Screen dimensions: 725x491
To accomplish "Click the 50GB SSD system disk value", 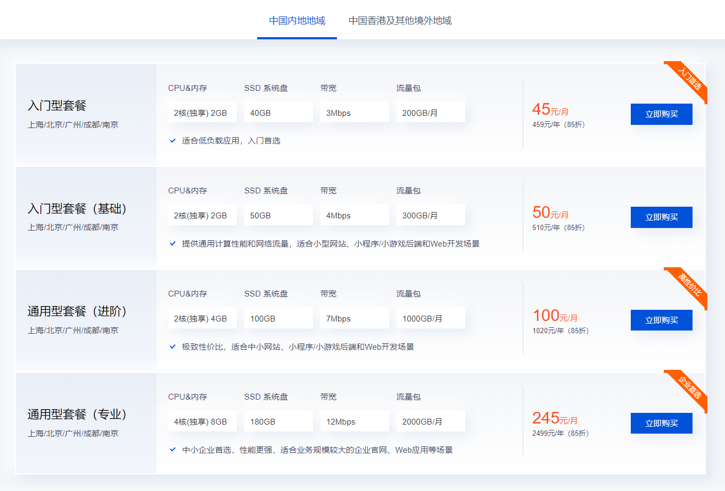I will click(278, 215).
